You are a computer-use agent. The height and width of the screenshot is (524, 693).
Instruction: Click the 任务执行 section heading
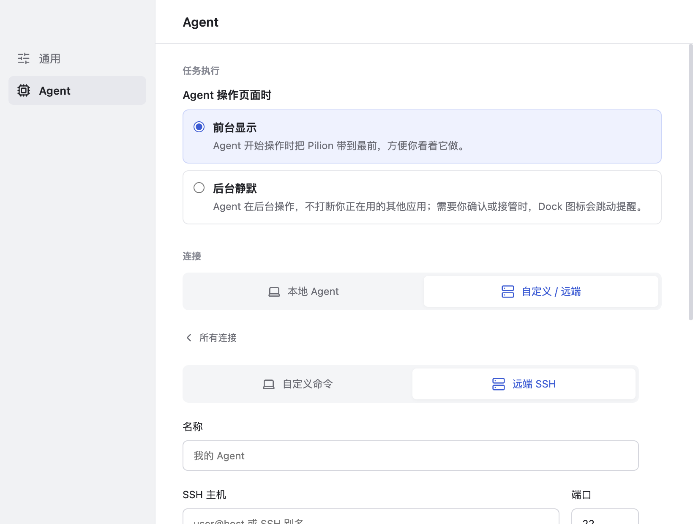(201, 71)
